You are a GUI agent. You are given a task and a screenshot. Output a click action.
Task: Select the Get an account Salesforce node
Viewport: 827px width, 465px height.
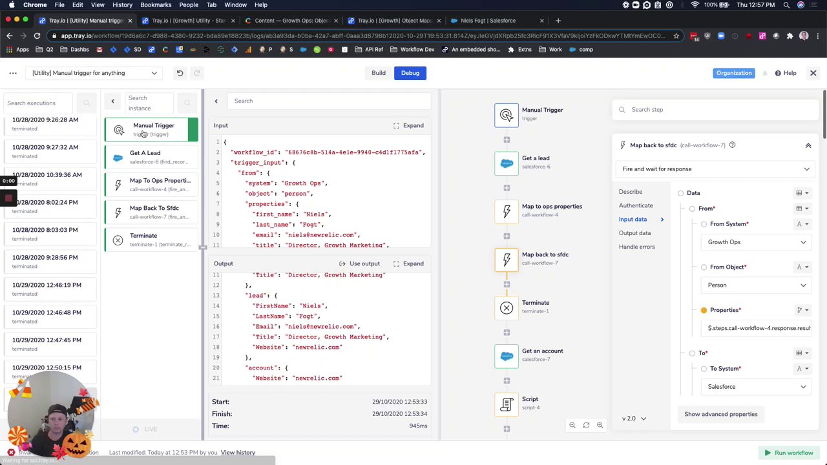tap(507, 356)
